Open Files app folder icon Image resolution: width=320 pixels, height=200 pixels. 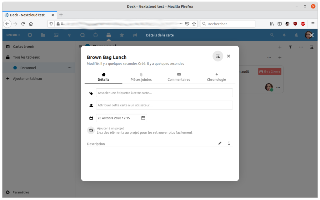(x=43, y=35)
